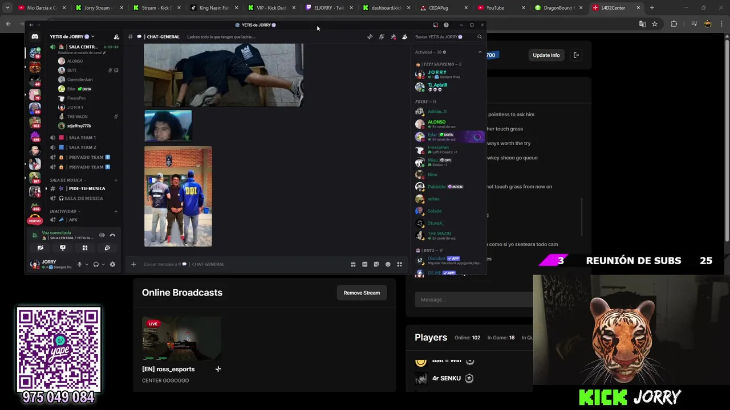Collapse the INACTIVIDAD category
The width and height of the screenshot is (730, 410).
click(x=64, y=211)
